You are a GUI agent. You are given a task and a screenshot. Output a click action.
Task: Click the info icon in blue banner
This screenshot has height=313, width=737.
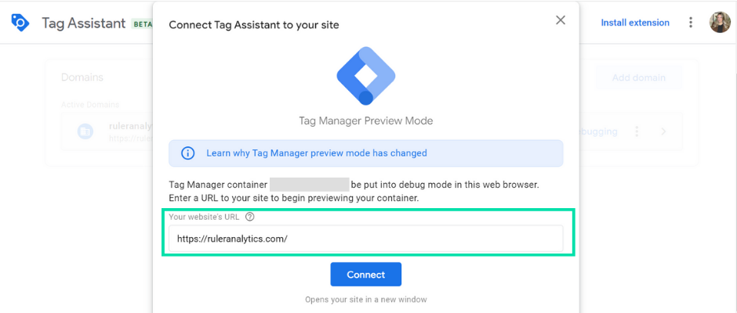tap(187, 153)
